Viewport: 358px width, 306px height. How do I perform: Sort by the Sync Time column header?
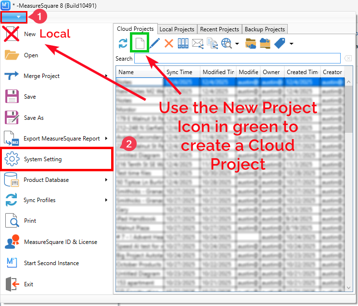[182, 72]
